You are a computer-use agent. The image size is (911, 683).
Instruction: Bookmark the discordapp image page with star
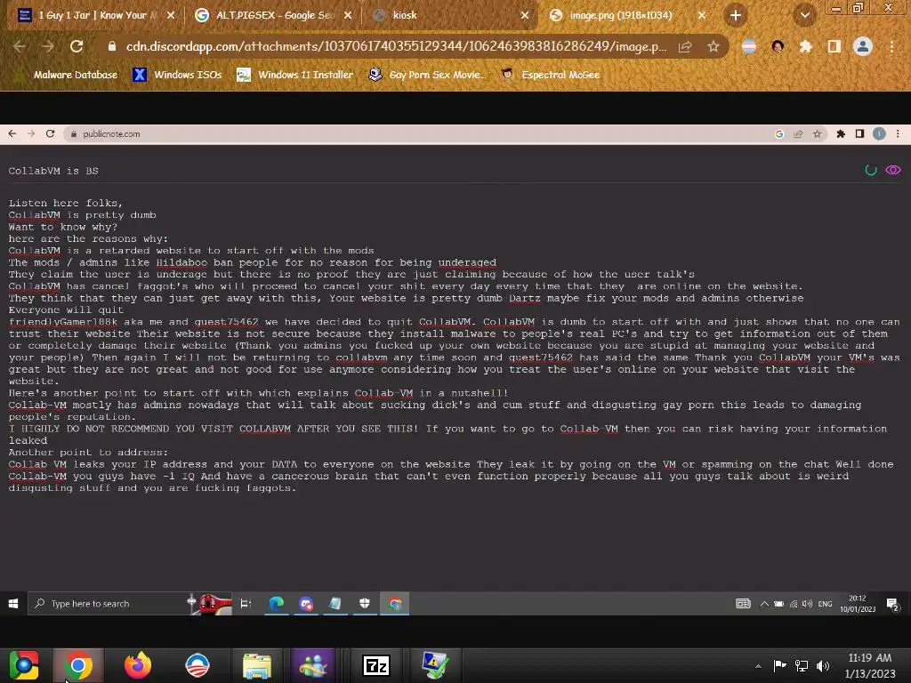[x=713, y=46]
